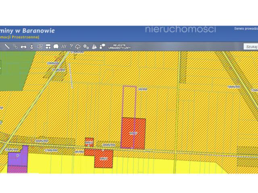Open help with the question mark

(71, 47)
